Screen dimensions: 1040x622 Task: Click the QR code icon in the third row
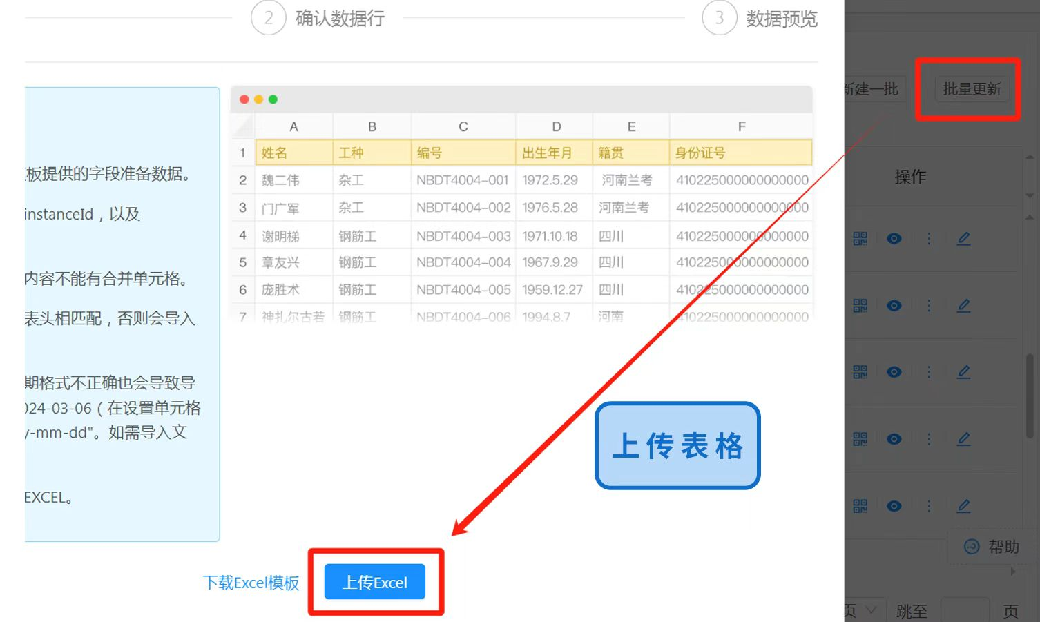tap(860, 371)
